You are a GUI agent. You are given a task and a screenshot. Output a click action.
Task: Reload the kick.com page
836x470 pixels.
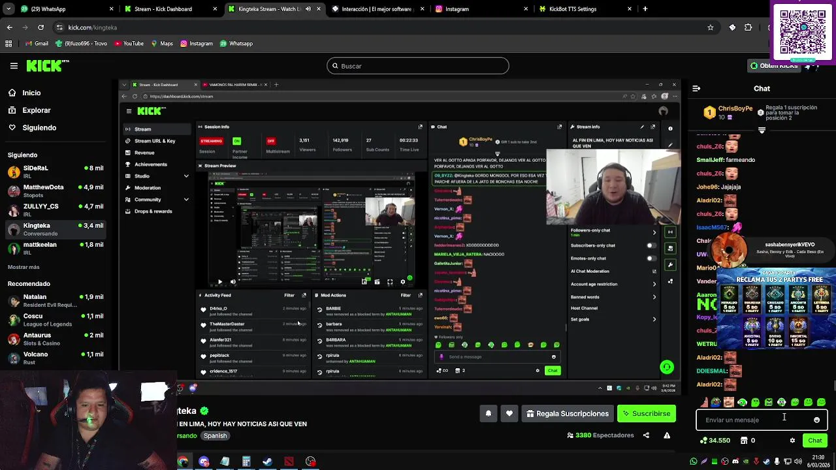tap(40, 27)
